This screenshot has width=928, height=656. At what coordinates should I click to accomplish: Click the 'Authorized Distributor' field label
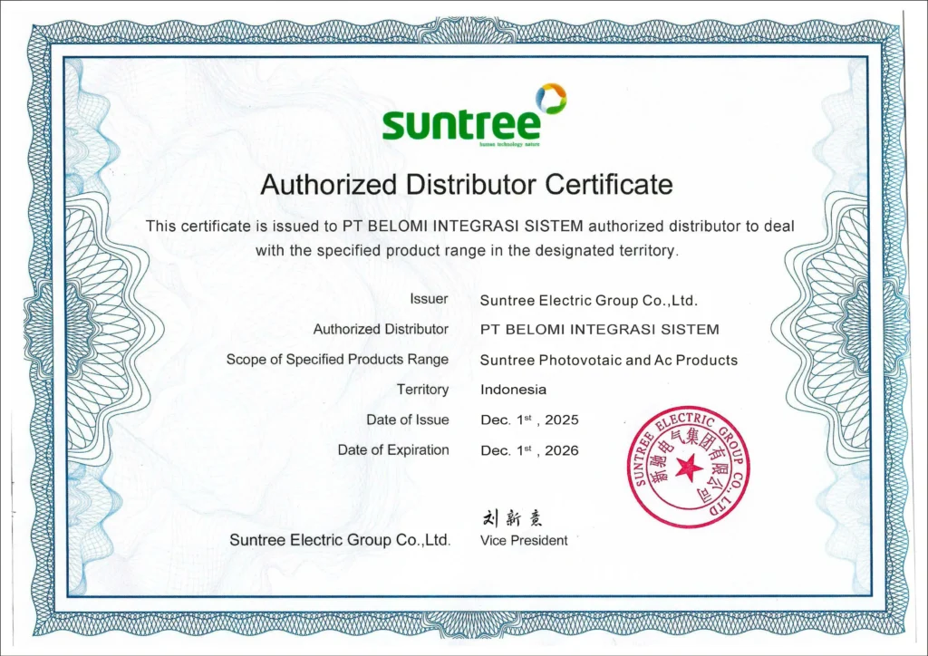pyautogui.click(x=381, y=329)
